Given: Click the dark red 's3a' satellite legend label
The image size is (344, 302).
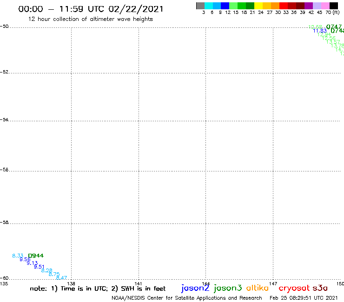Looking at the screenshot, I should click(x=320, y=288).
